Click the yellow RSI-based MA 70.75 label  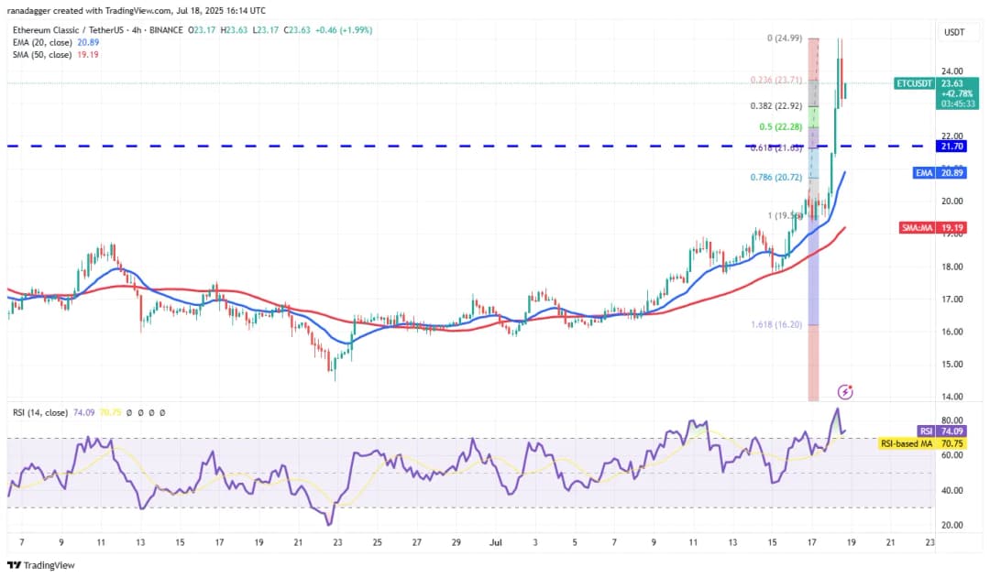coord(921,442)
